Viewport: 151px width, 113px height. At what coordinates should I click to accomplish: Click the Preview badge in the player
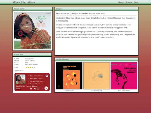[x=18, y=89]
